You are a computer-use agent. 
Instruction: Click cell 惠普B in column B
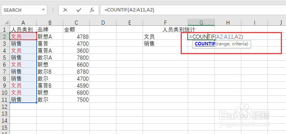coord(50,85)
